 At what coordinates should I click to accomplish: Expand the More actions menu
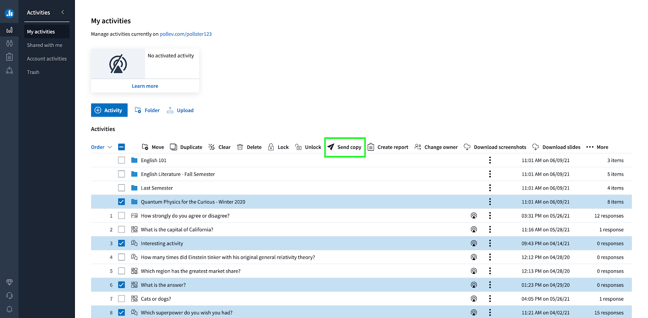[x=597, y=147]
